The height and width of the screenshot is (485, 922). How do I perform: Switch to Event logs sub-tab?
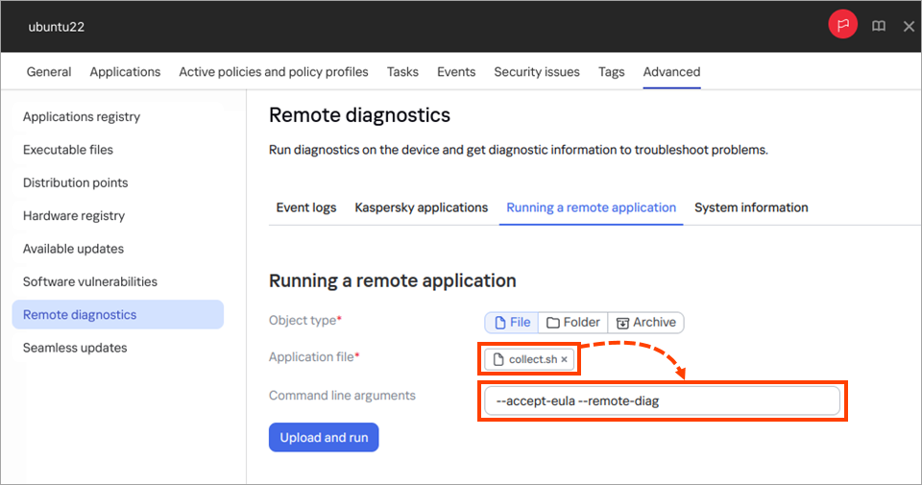point(306,207)
